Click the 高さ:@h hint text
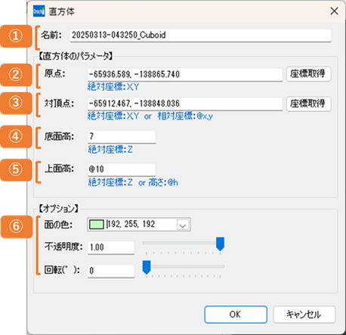This screenshot has height=335, width=346. pyautogui.click(x=163, y=182)
